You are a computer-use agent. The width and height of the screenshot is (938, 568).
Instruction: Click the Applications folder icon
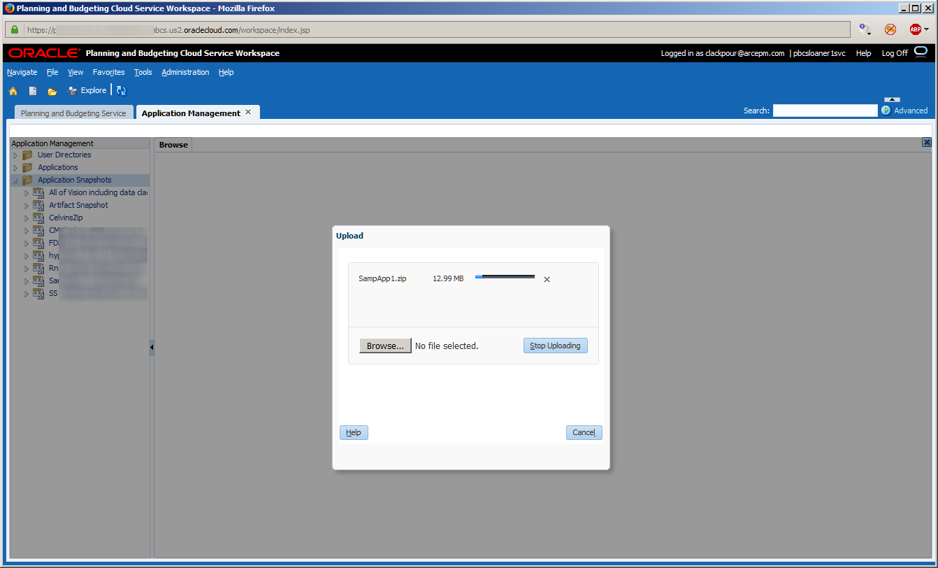tap(27, 168)
